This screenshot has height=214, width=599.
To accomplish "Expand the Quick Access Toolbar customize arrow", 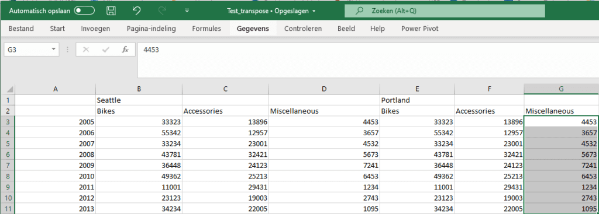I will (x=187, y=10).
